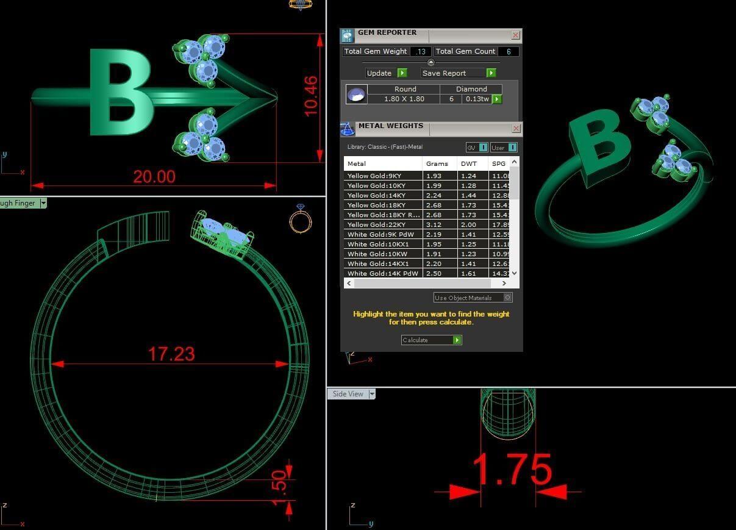
Task: Click the metal table horizontal scrollbar
Action: pos(421,284)
